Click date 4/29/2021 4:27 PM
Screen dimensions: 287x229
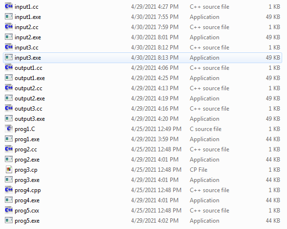[155, 7]
